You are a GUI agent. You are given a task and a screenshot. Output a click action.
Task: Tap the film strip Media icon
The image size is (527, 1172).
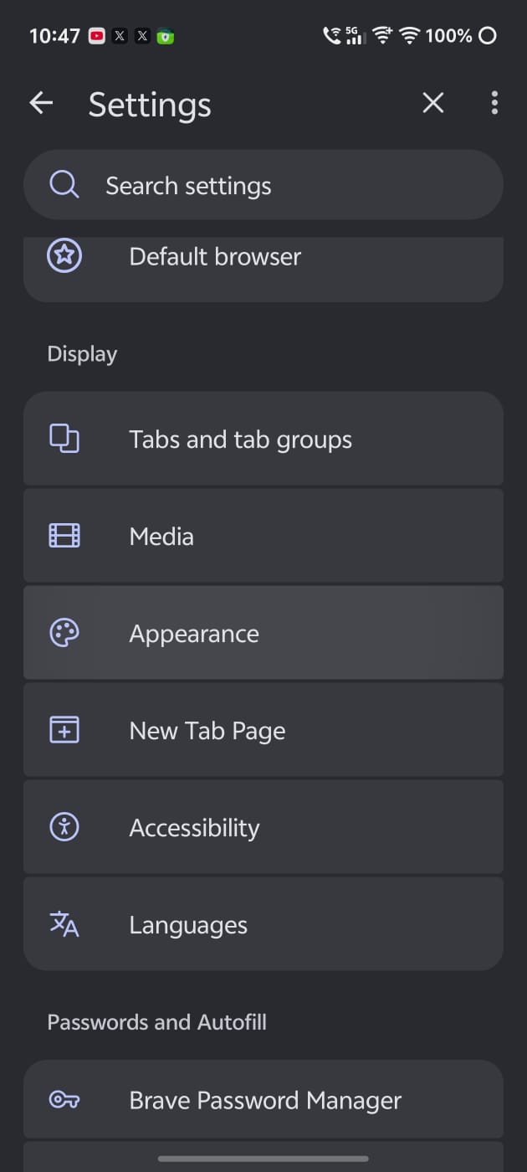tap(64, 536)
